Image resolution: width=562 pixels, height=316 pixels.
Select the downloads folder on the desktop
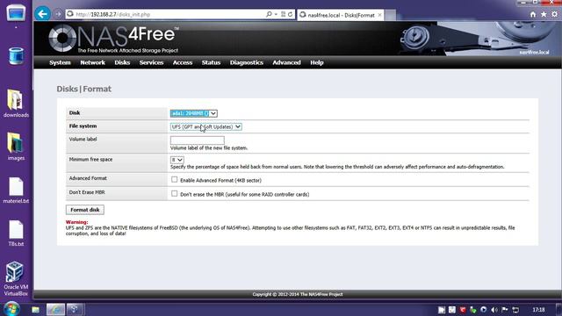16,104
